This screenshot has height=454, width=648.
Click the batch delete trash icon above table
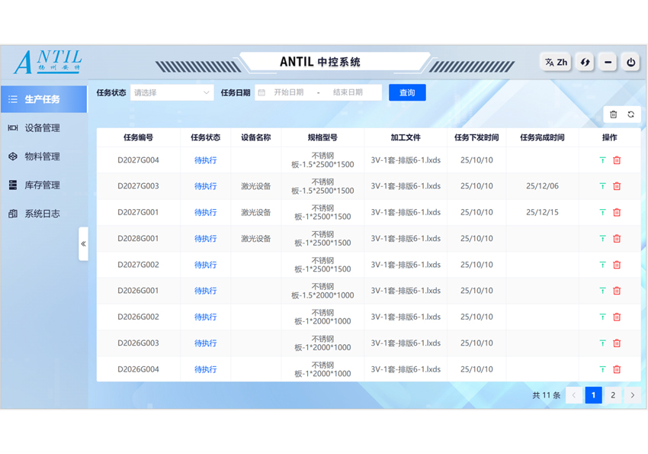[x=613, y=114]
